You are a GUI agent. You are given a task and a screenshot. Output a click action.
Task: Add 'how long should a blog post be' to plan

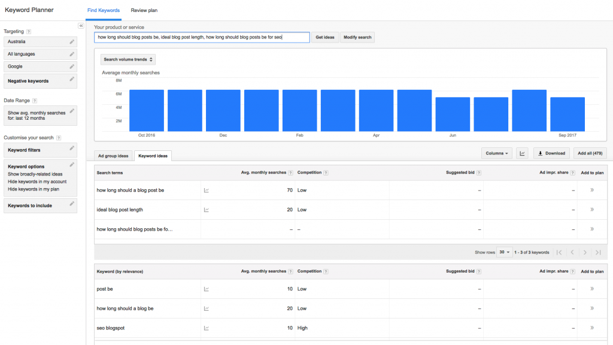click(592, 190)
